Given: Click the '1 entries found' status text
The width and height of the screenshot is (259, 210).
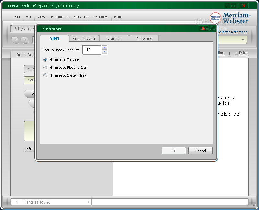Looking at the screenshot, I should [x=36, y=202].
